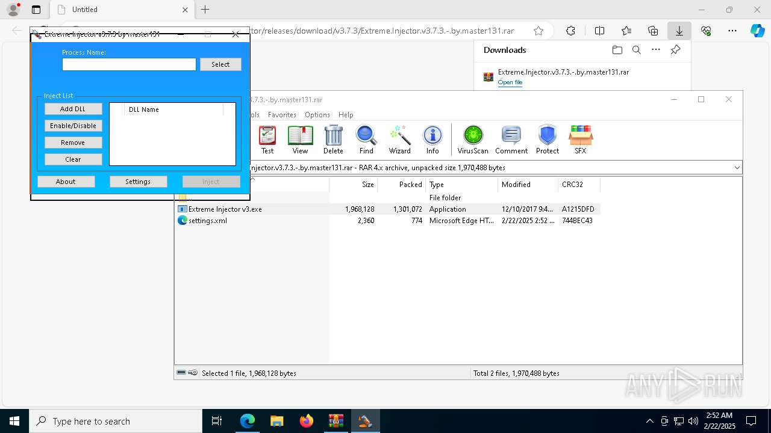
Task: Sort by CRC32 column header
Action: pos(579,185)
